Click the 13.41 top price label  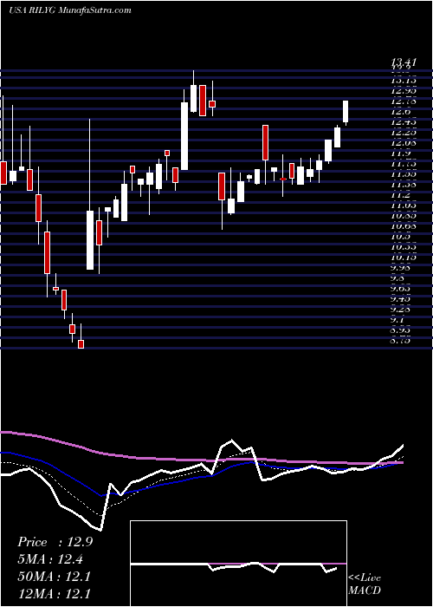[404, 61]
